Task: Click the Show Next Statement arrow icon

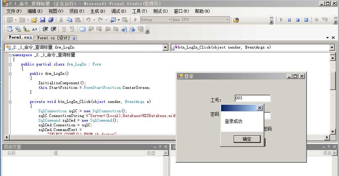Action: 317,20
